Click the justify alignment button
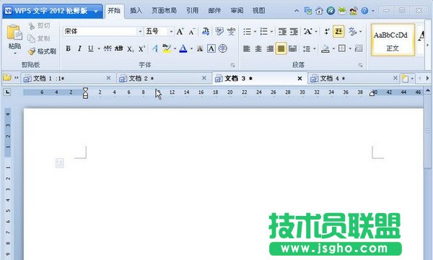433x260 pixels. click(x=281, y=49)
